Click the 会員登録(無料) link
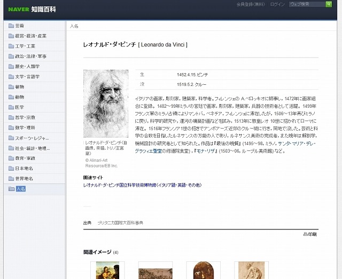Viewport: 342px width, 279px height. [x=251, y=4]
